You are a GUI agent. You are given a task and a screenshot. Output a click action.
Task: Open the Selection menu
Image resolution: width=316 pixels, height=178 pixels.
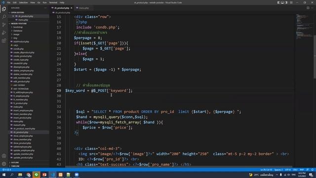(23, 2)
